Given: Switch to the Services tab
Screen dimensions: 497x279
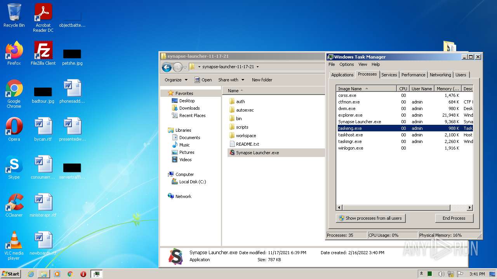Looking at the screenshot, I should (x=389, y=75).
